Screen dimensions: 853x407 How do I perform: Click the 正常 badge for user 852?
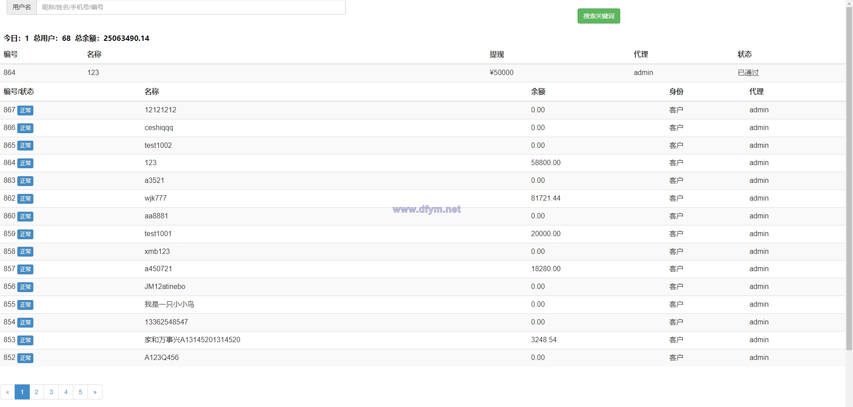tap(25, 358)
